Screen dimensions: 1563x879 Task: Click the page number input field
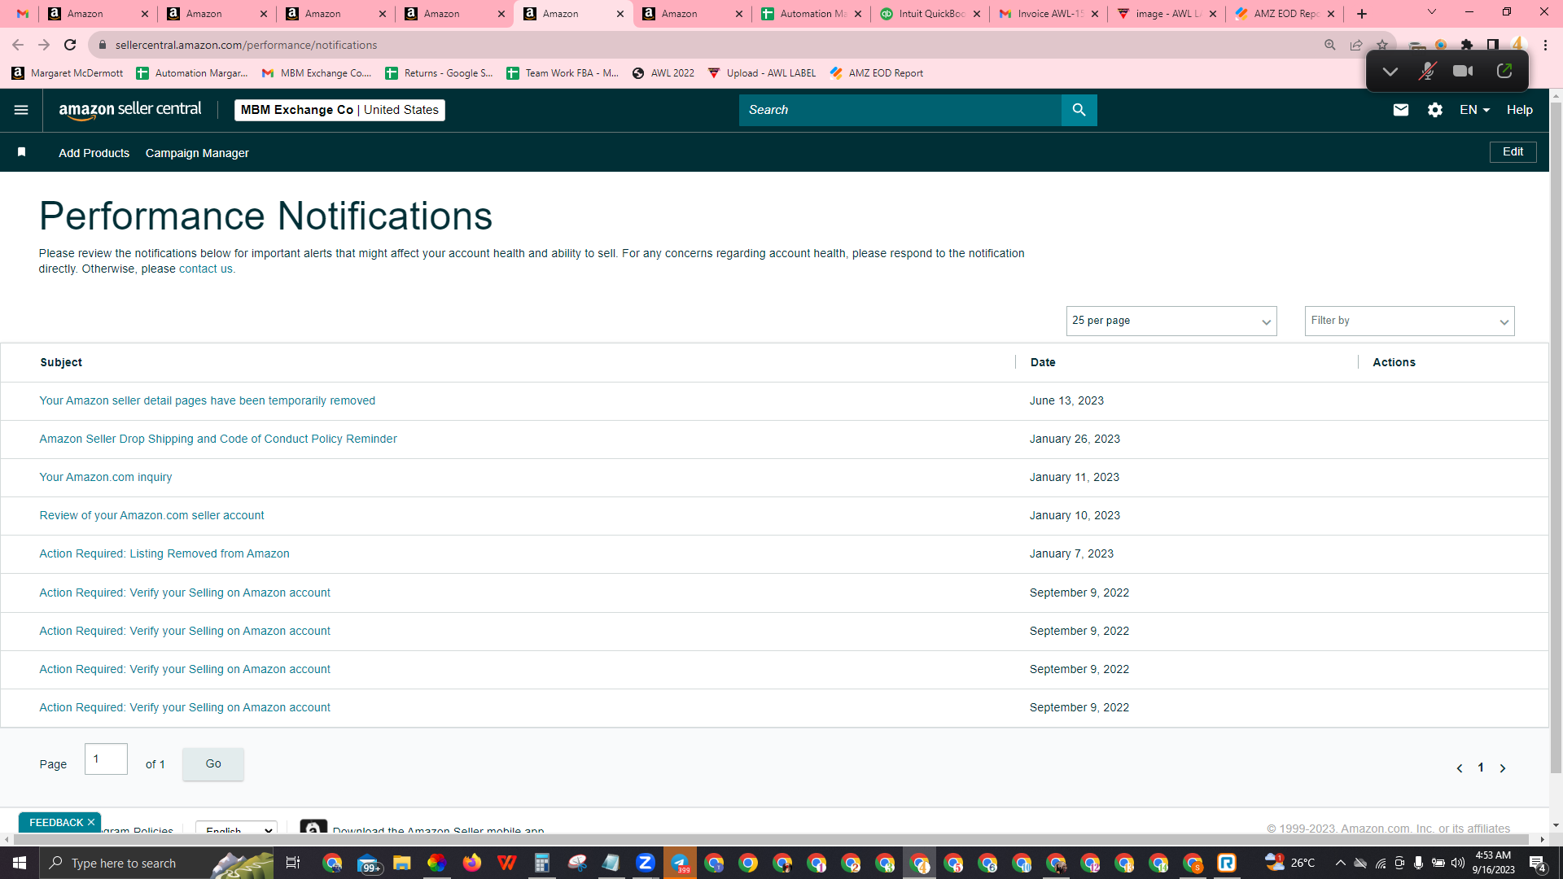pyautogui.click(x=106, y=759)
